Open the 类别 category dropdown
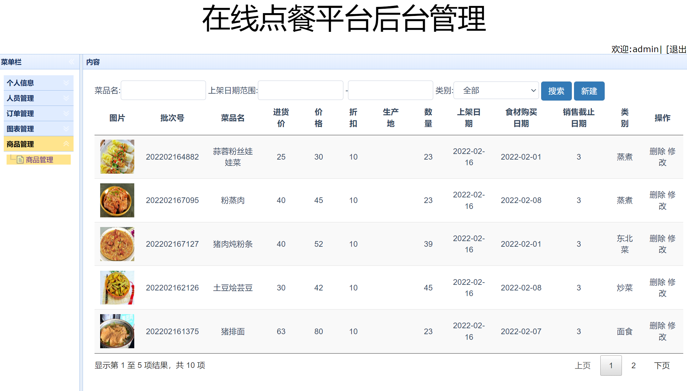687x391 pixels. click(x=496, y=90)
